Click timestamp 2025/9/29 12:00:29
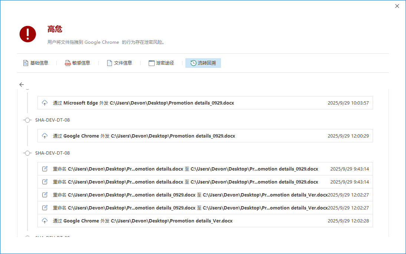The image size is (406, 254). click(348, 136)
